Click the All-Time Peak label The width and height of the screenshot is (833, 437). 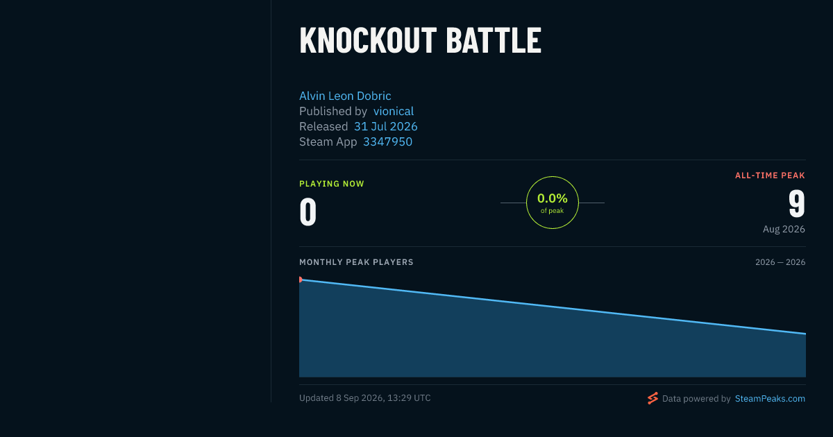(770, 175)
